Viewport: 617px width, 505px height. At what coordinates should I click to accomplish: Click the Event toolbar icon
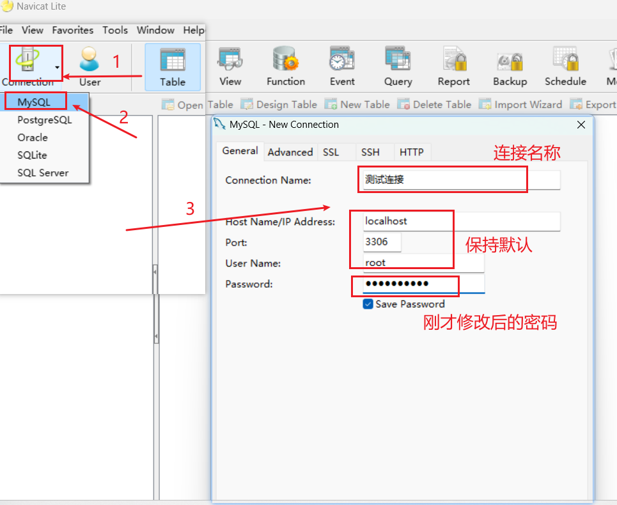click(342, 66)
